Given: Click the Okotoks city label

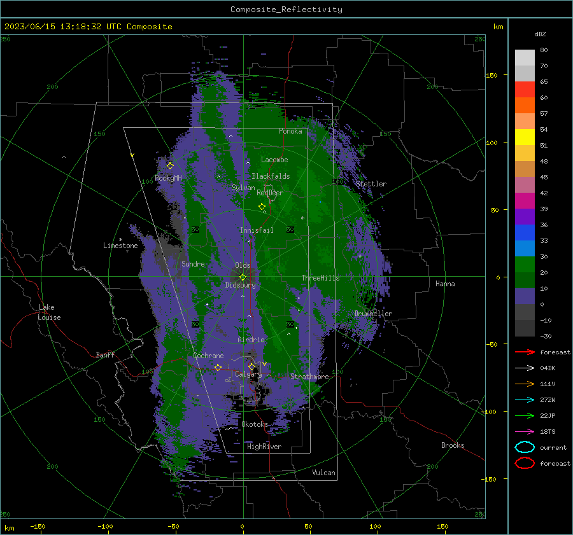Looking at the screenshot, I should (255, 424).
